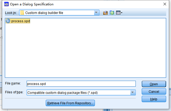Open the file view options icon
The height and width of the screenshot is (111, 171).
point(118,13)
